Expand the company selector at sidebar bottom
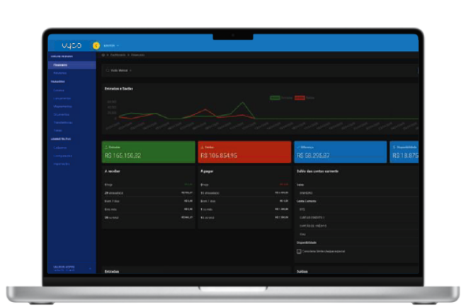Screen dimensions: 466x307 click(x=71, y=268)
